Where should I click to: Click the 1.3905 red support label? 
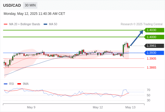coord(151,59)
